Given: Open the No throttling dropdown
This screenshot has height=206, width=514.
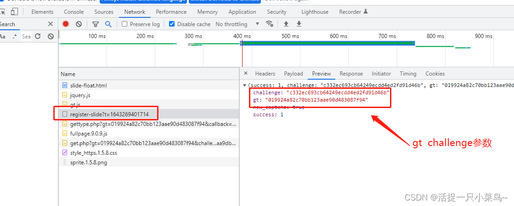Looking at the screenshot, I should click(237, 24).
